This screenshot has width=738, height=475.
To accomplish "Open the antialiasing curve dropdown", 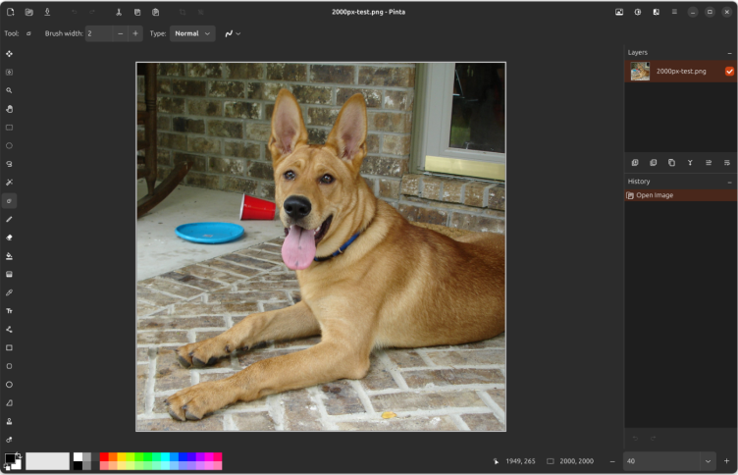I will (x=232, y=33).
